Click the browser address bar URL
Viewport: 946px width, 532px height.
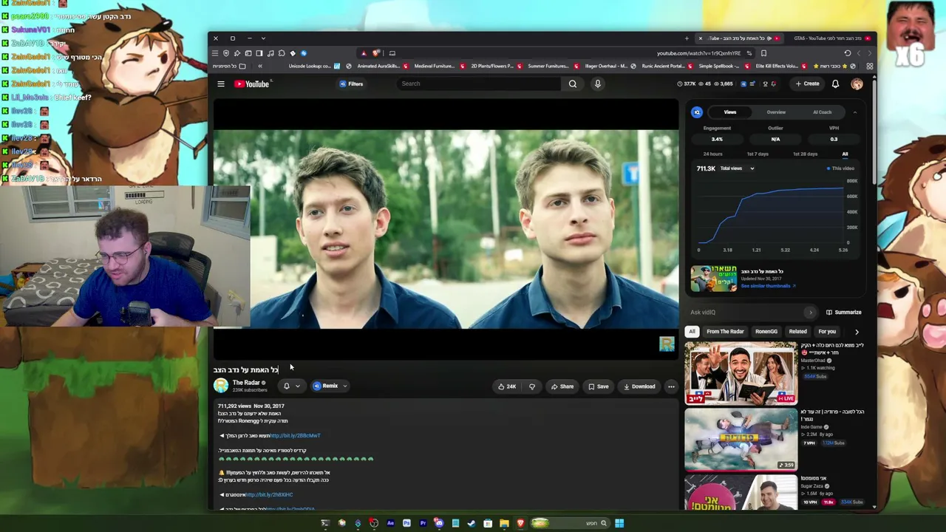[x=698, y=53]
